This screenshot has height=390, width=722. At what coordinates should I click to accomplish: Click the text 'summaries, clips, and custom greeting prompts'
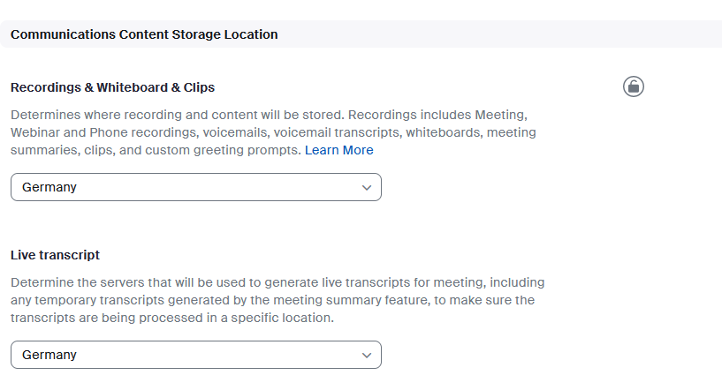coord(156,150)
